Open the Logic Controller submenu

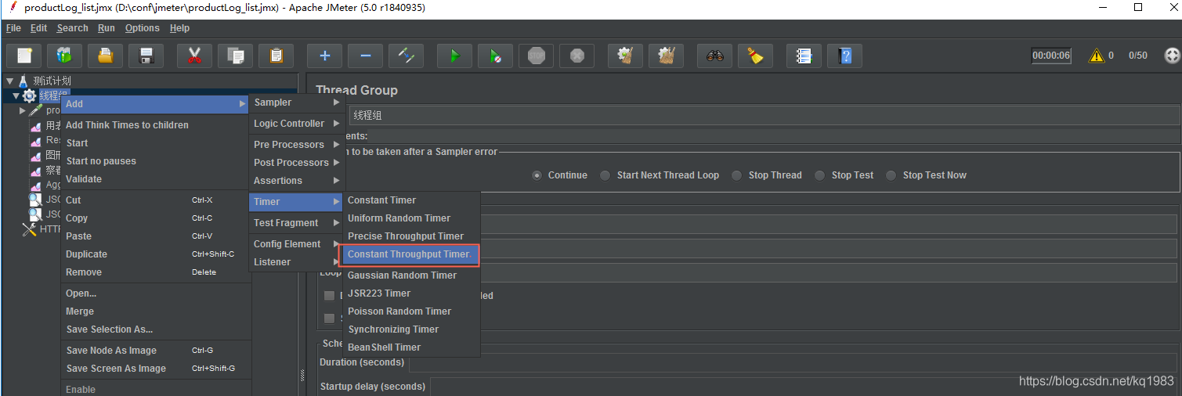297,124
